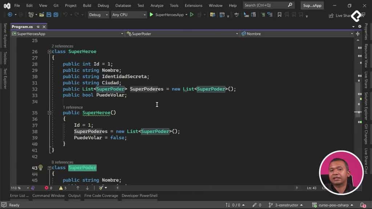This screenshot has width=372, height=209.
Task: Open a file using the Open File icon
Action: click(41, 15)
